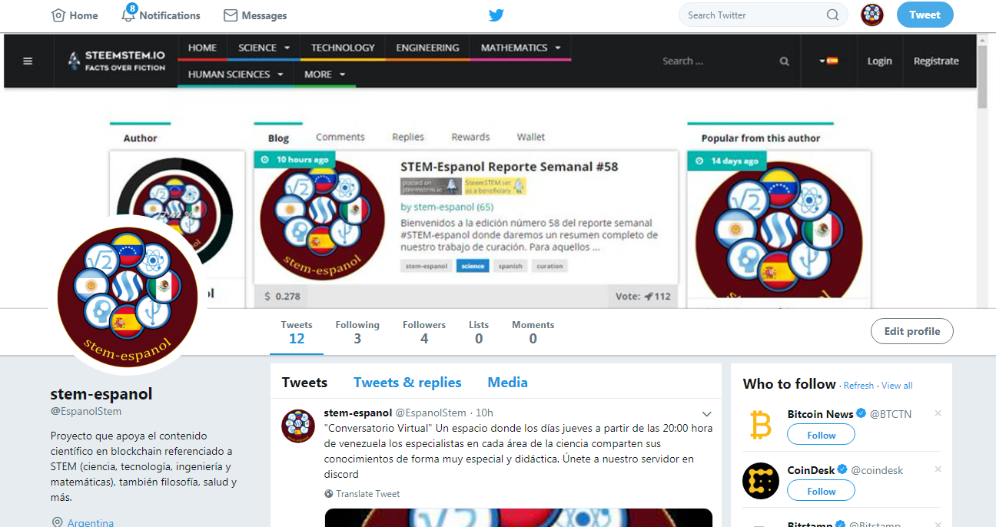View Moments count 0
Viewport: 996px width, 527px height.
[533, 332]
